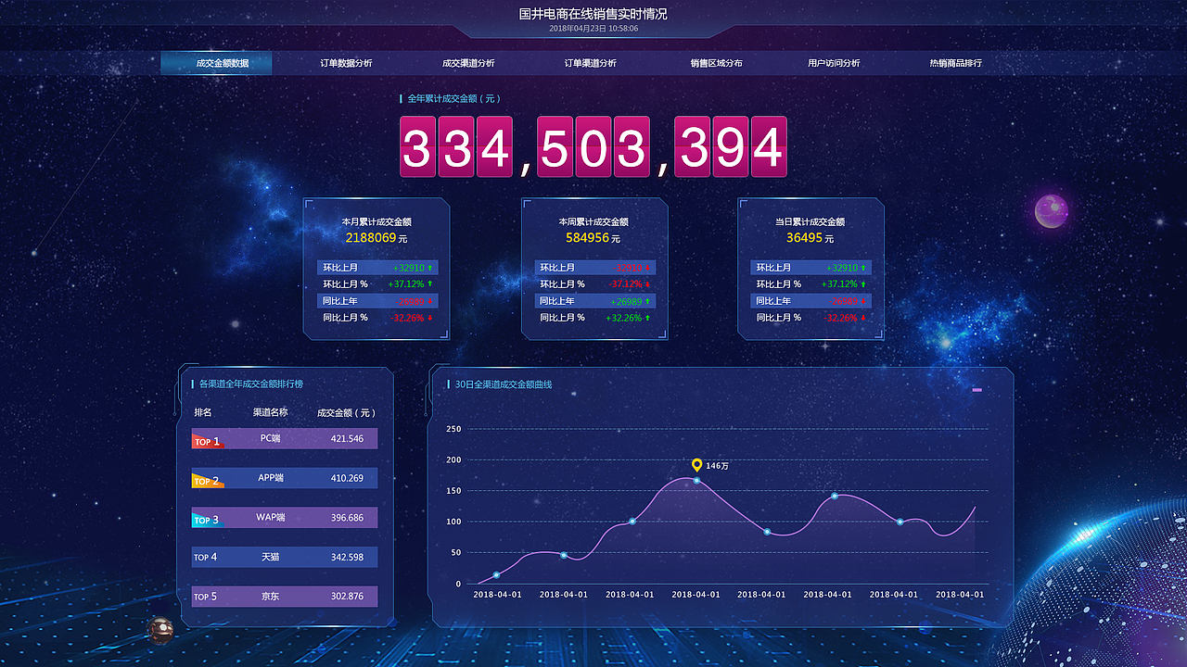Click the daily total 36495

[804, 238]
